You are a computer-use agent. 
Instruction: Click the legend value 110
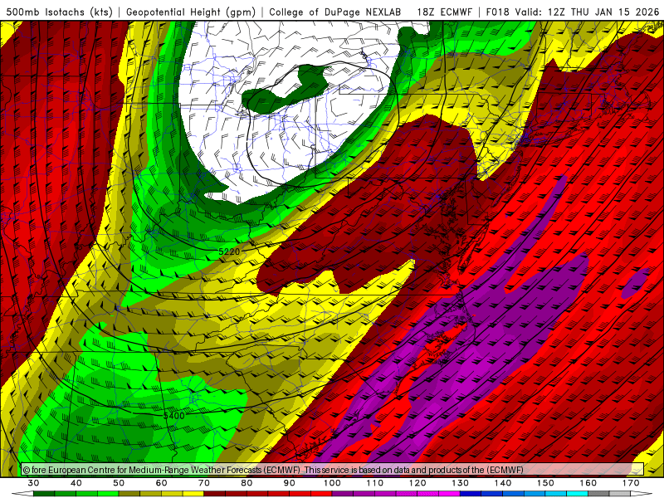(375, 483)
